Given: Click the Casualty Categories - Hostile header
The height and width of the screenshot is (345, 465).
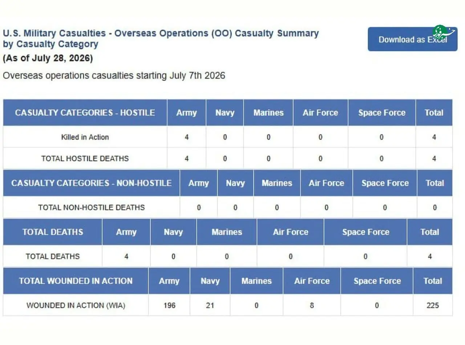Looking at the screenshot, I should coord(85,113).
